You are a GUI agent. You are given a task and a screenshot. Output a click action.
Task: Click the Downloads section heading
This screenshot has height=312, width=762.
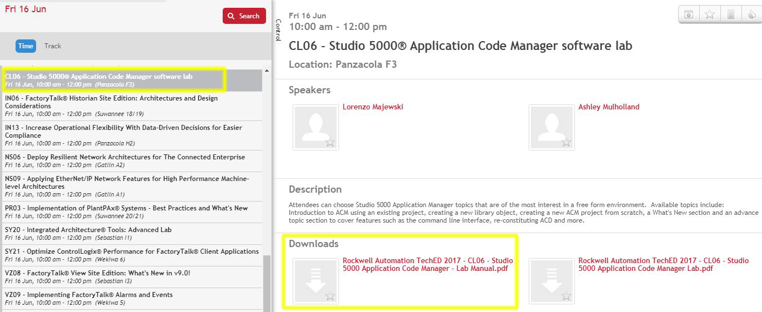313,244
